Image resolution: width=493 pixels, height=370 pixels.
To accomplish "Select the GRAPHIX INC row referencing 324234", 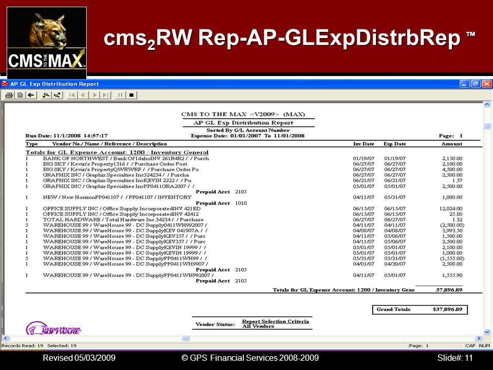I will click(244, 175).
